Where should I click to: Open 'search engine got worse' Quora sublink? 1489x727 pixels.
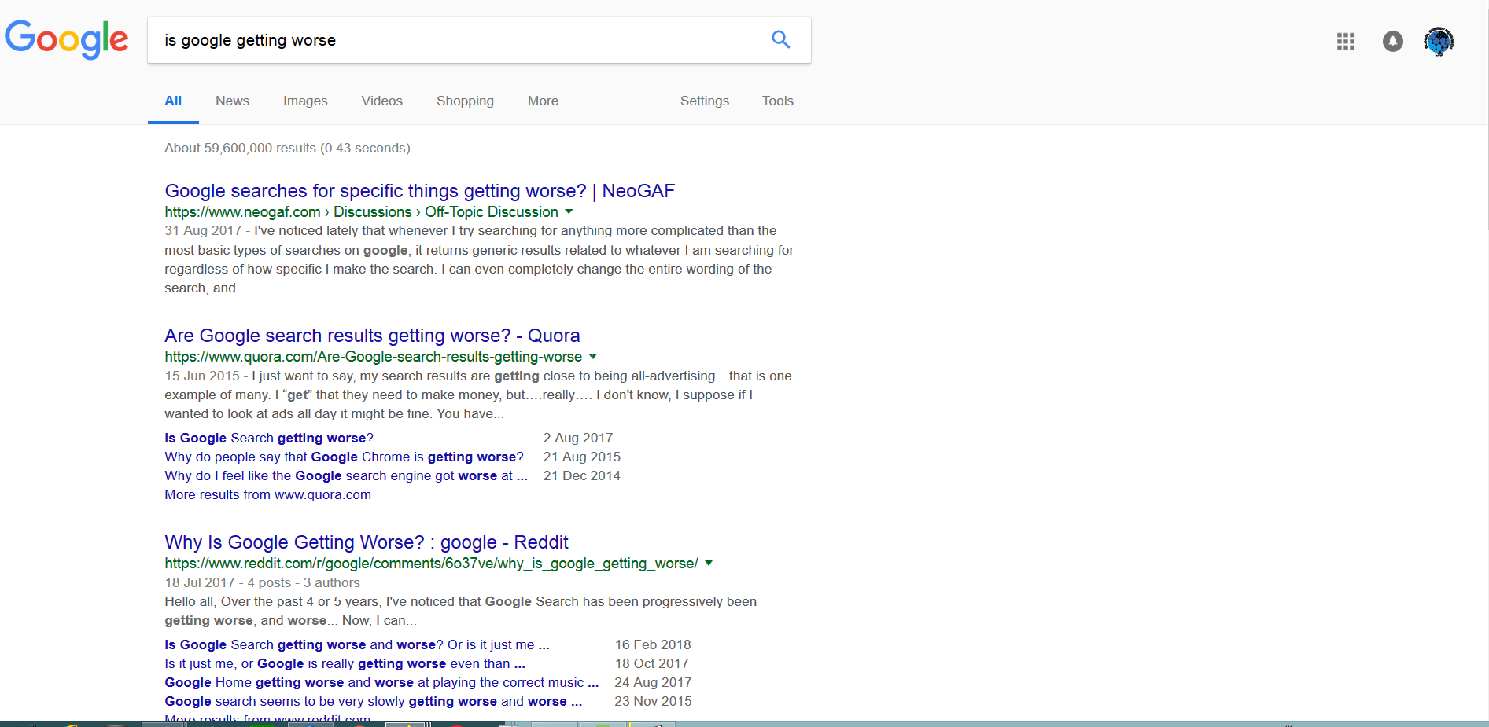346,475
